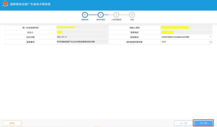This screenshot has width=217, height=127.
Task: Click the 经办日期 field showing 2021-05-14
Action: click(x=82, y=37)
